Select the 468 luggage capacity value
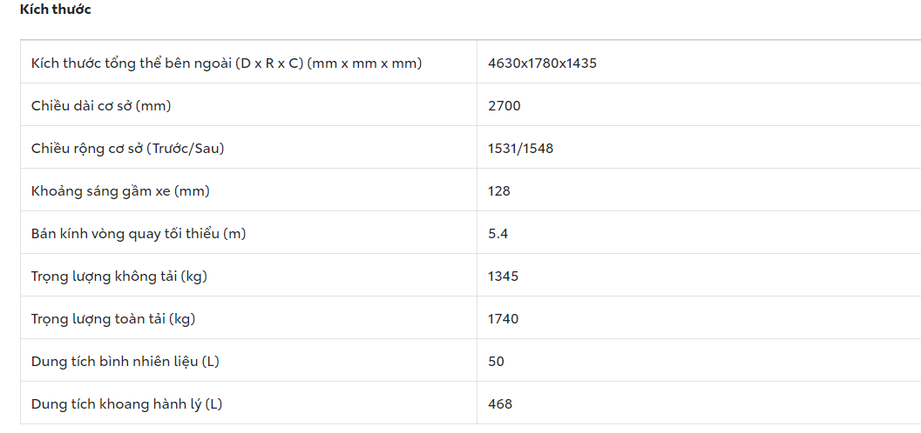Viewport: 921px width, 433px height. coord(500,404)
